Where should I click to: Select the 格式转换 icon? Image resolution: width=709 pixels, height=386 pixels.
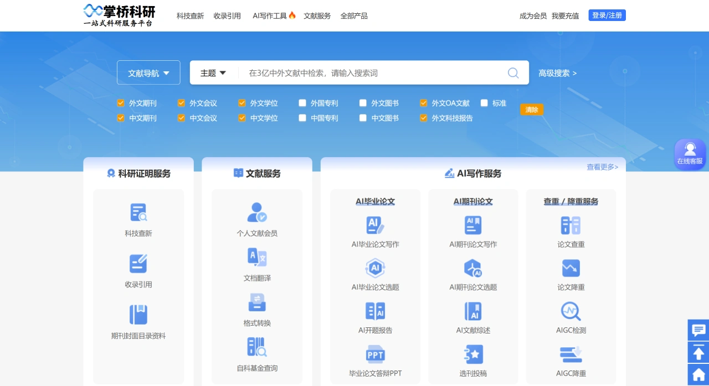(257, 302)
